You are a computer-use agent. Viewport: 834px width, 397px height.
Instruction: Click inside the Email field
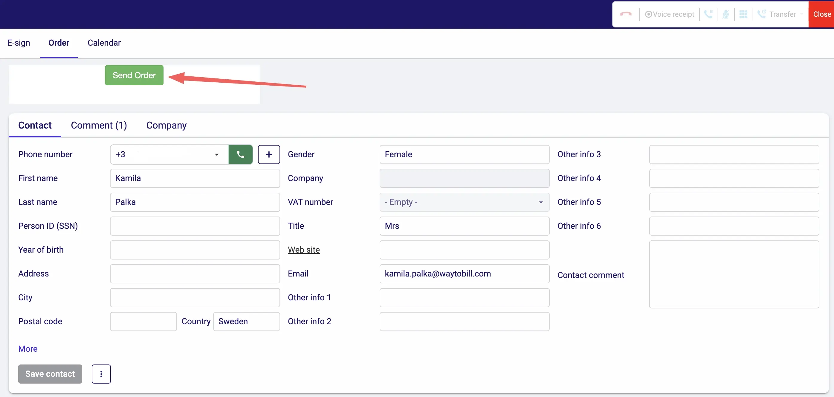point(464,274)
